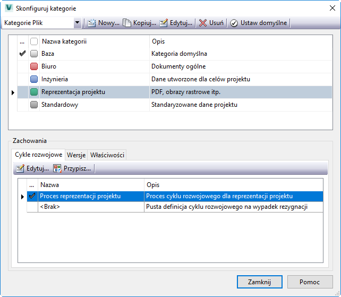Click the Vault logo icon in title bar
The height and width of the screenshot is (297, 341).
8,9
